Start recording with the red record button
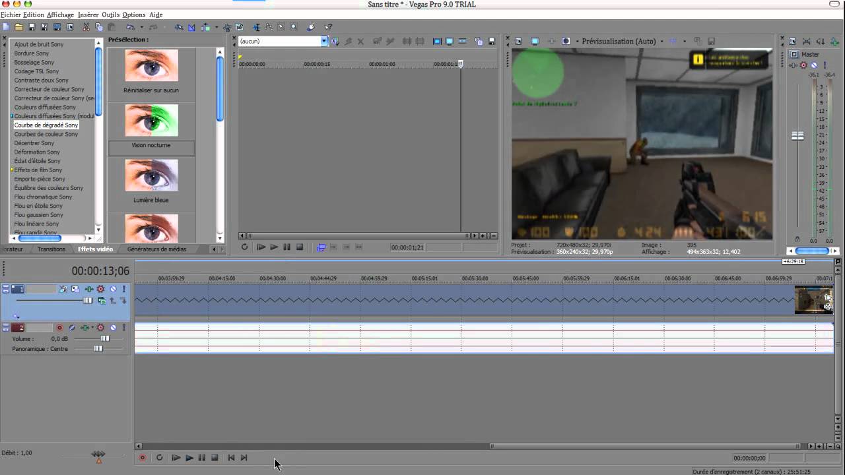Image resolution: width=845 pixels, height=475 pixels. [142, 457]
